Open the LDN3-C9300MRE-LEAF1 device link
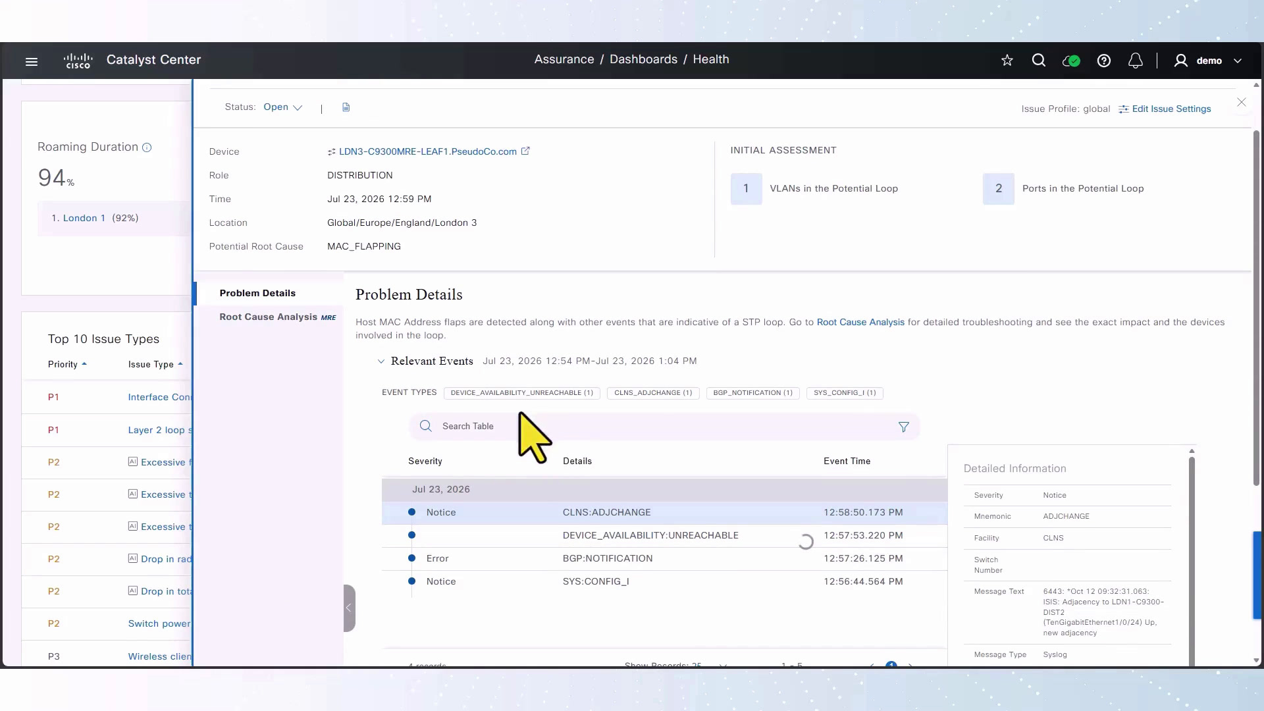 coord(428,151)
